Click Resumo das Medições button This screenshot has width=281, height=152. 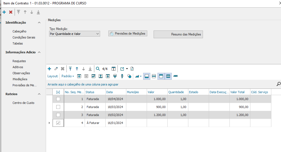(x=178, y=34)
